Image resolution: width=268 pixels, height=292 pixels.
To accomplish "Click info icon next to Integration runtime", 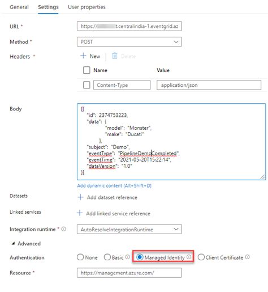I will [x=64, y=229].
